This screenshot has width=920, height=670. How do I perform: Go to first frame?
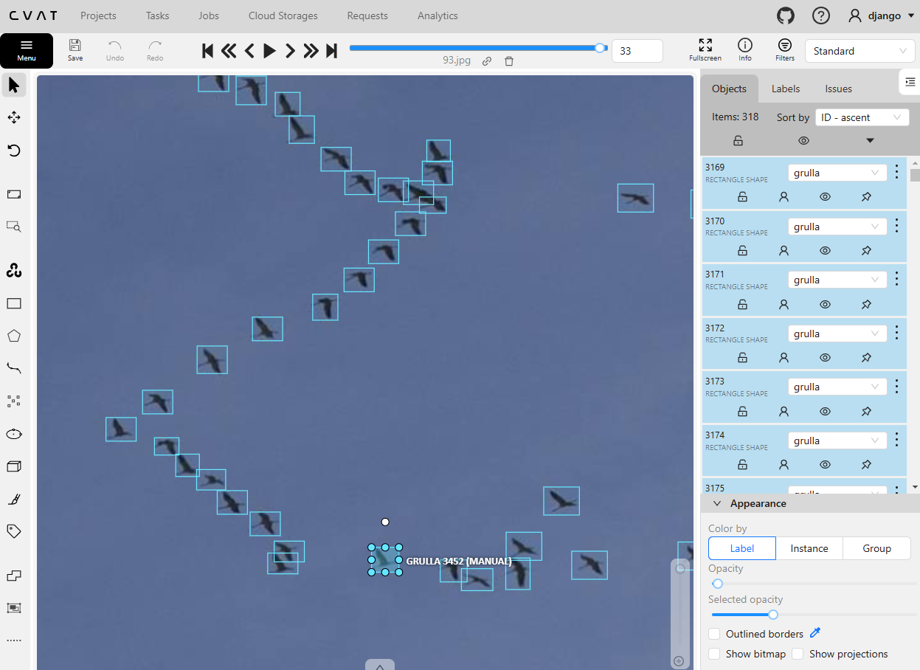pyautogui.click(x=208, y=50)
